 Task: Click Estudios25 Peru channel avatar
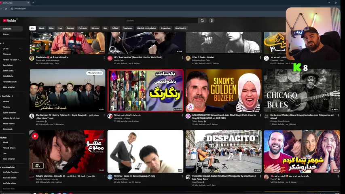pyautogui.click(x=110, y=177)
